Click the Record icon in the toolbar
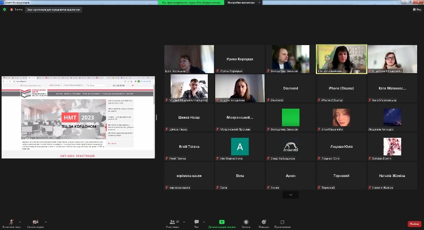The width and height of the screenshot is (424, 230). point(246,223)
